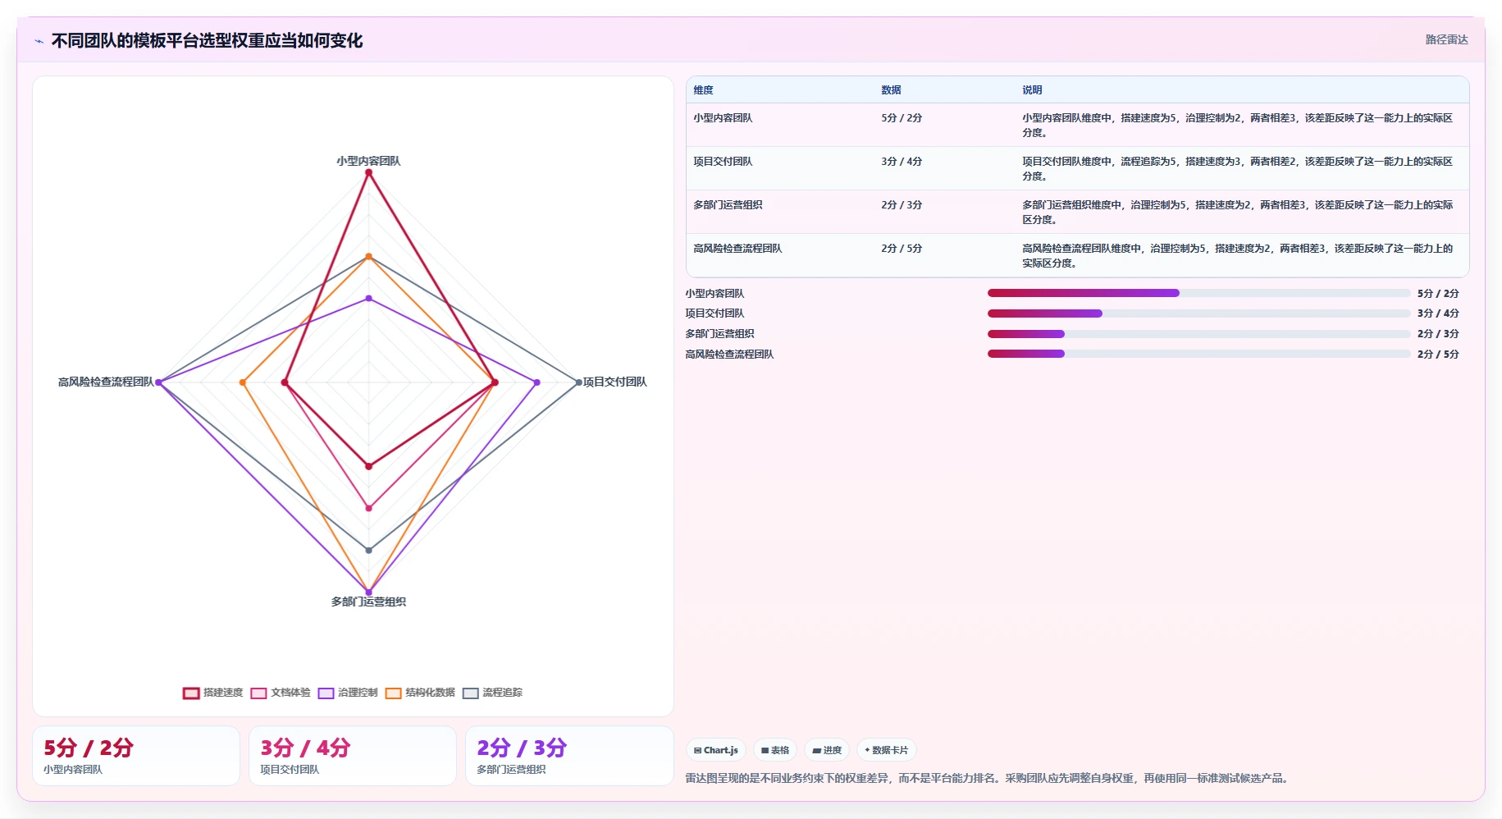Viewport: 1502px width, 819px height.
Task: Click the Chart.js tag
Action: [716, 750]
